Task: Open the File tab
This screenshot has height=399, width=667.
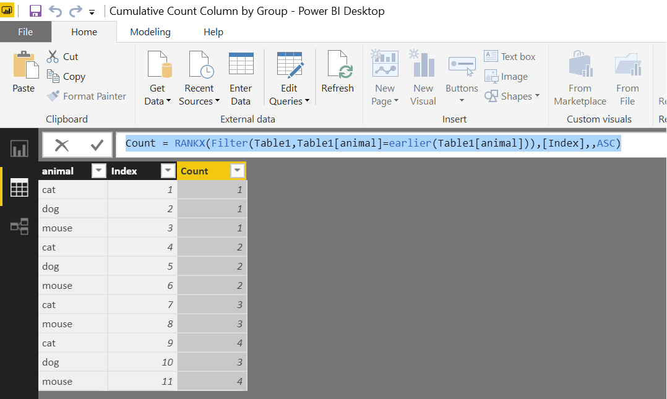Action: [25, 32]
